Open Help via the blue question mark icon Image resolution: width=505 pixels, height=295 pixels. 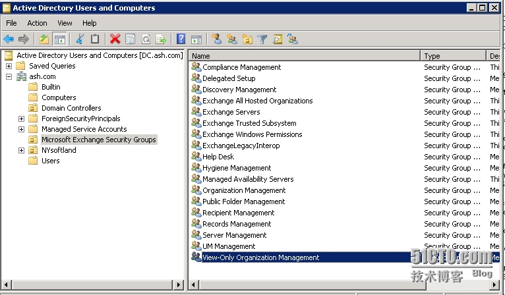[x=181, y=39]
